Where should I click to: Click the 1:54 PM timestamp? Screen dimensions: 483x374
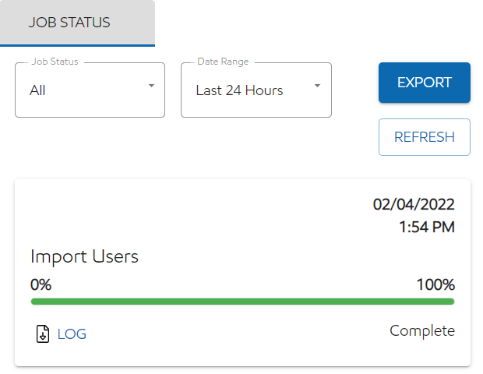point(426,228)
